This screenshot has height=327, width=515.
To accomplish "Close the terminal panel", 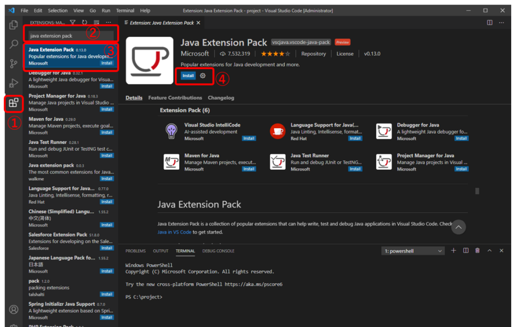I will 501,250.
